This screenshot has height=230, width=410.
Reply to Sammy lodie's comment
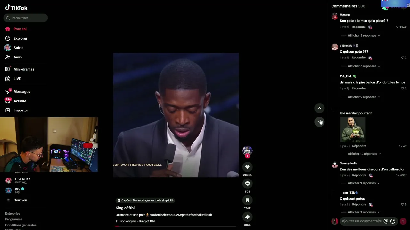point(359,175)
